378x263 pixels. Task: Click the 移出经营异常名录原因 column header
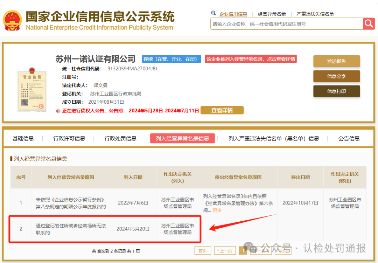[238, 177]
